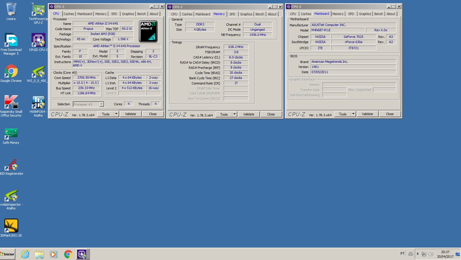Open SPD tab in first CPU-Z window

(114, 14)
